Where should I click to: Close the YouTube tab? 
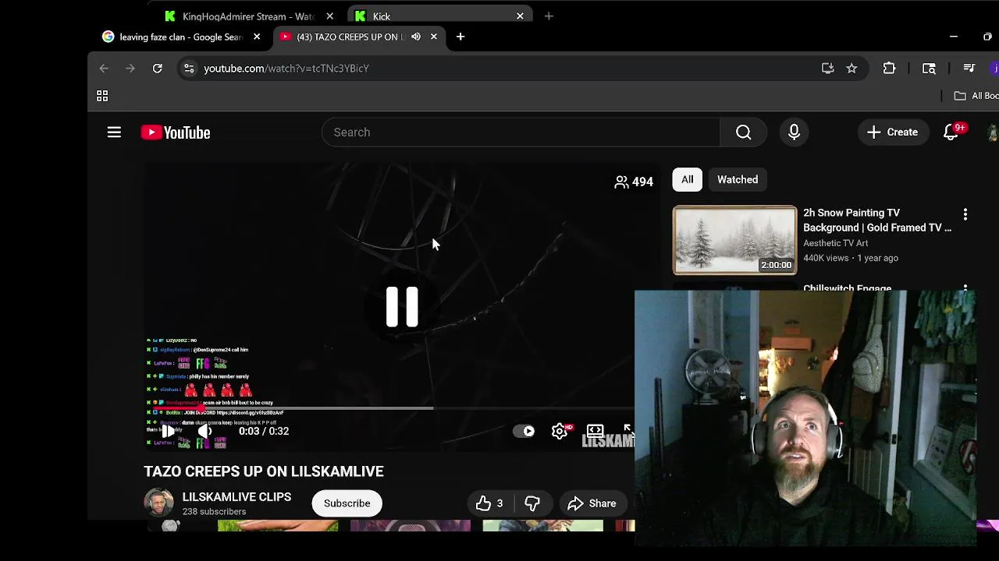(x=434, y=37)
